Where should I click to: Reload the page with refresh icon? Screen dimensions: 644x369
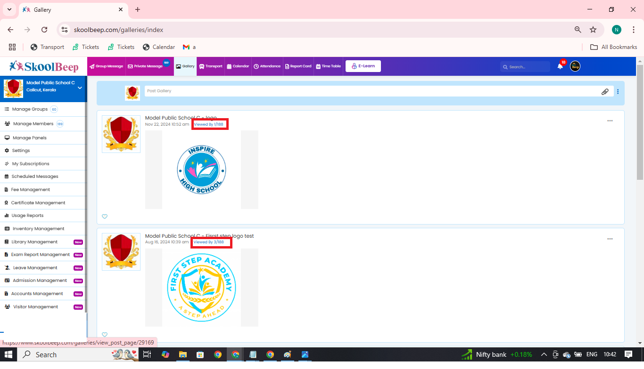click(x=44, y=30)
